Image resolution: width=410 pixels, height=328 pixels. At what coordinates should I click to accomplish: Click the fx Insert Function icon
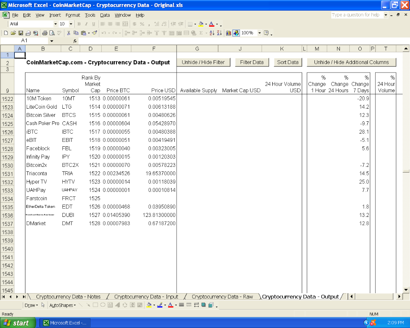[75, 41]
